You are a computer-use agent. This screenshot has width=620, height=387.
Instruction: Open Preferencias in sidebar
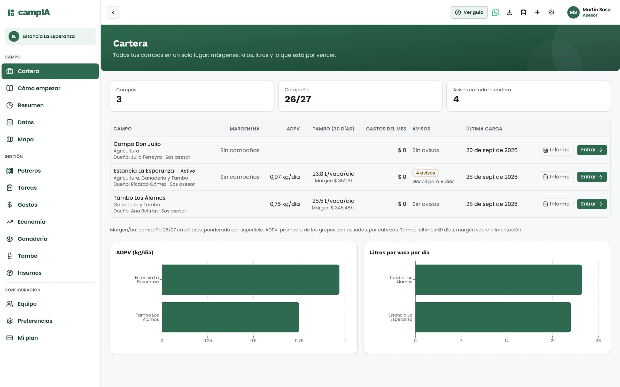(x=50, y=321)
